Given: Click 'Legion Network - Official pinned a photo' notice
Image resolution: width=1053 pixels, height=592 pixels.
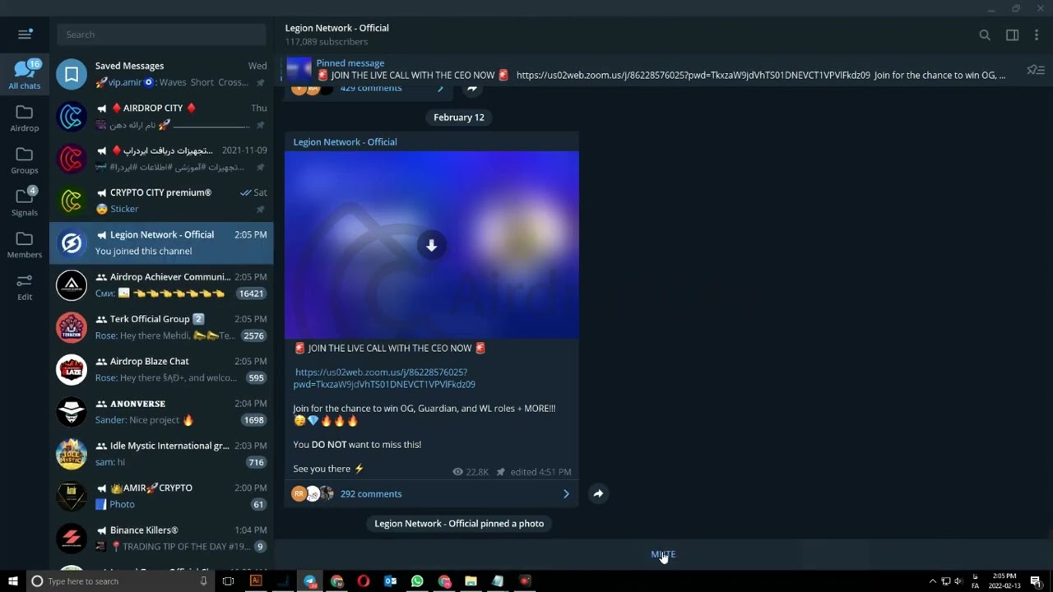Looking at the screenshot, I should 459,524.
